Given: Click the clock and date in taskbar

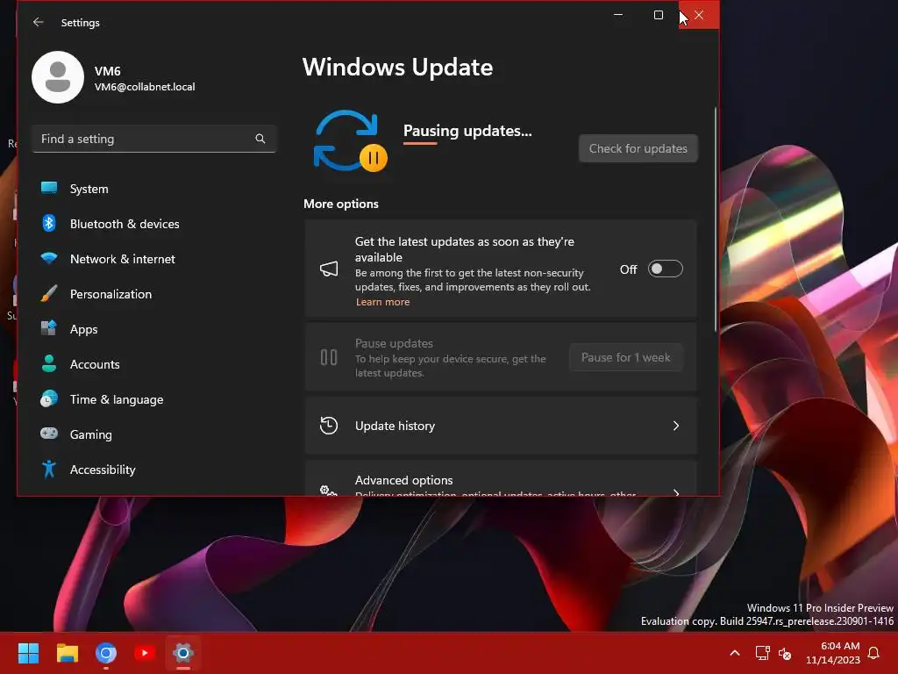Looking at the screenshot, I should (833, 653).
